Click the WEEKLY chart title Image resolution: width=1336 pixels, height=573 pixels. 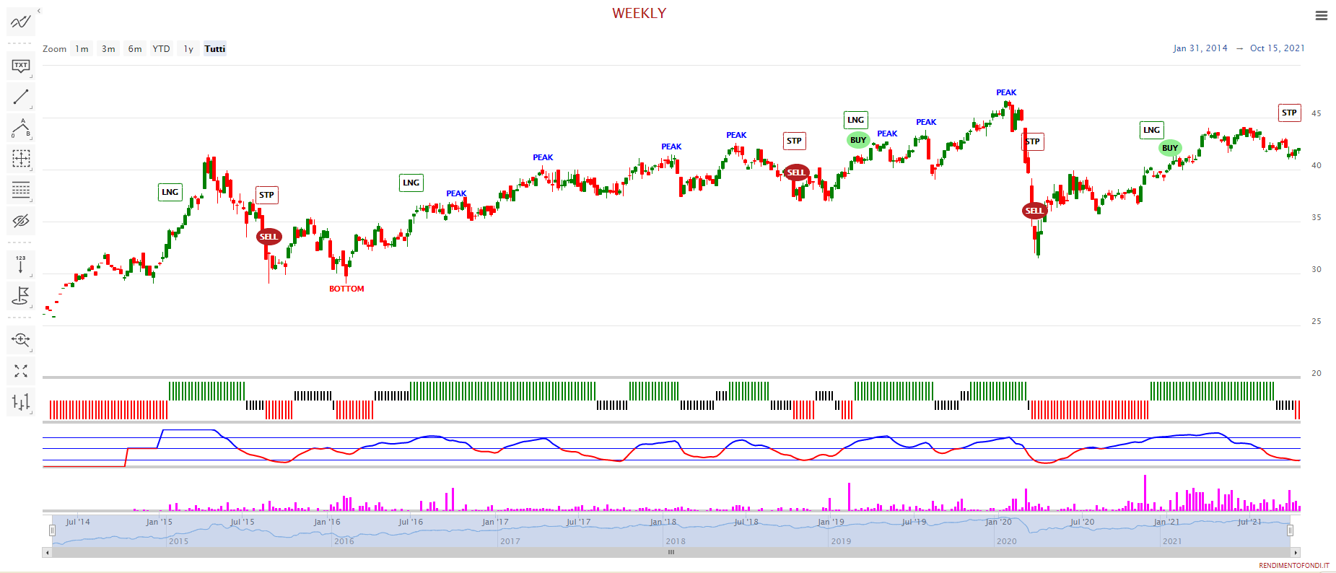click(639, 13)
